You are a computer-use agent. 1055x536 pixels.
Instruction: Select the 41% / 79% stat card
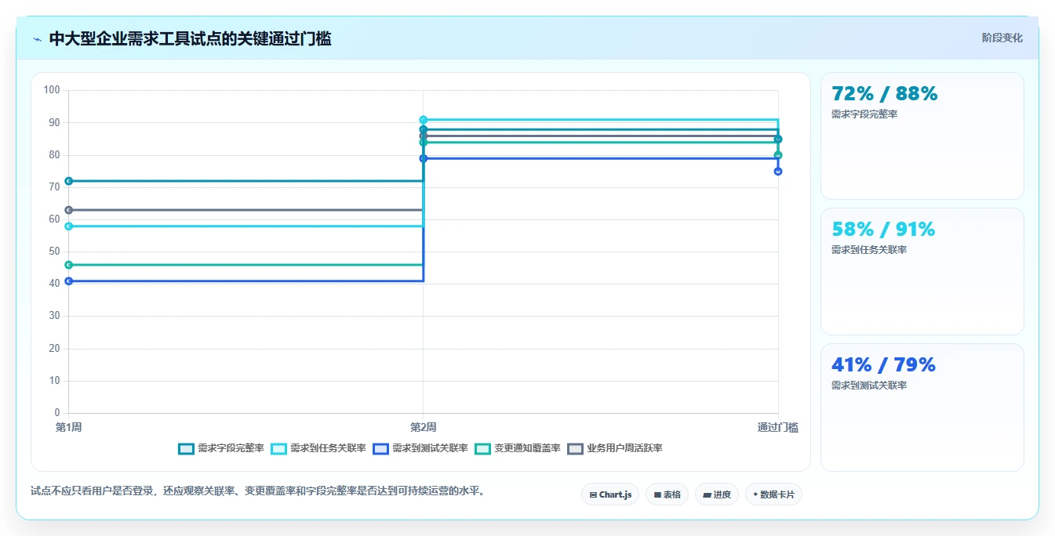point(922,407)
